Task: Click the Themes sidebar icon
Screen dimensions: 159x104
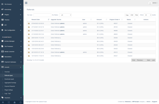Action: (2, 20)
